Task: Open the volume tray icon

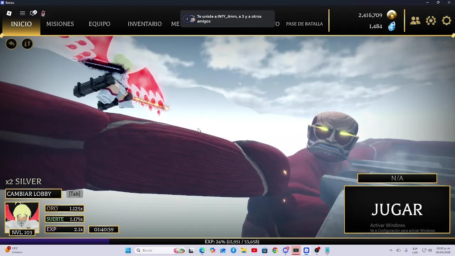Action: (x=430, y=250)
